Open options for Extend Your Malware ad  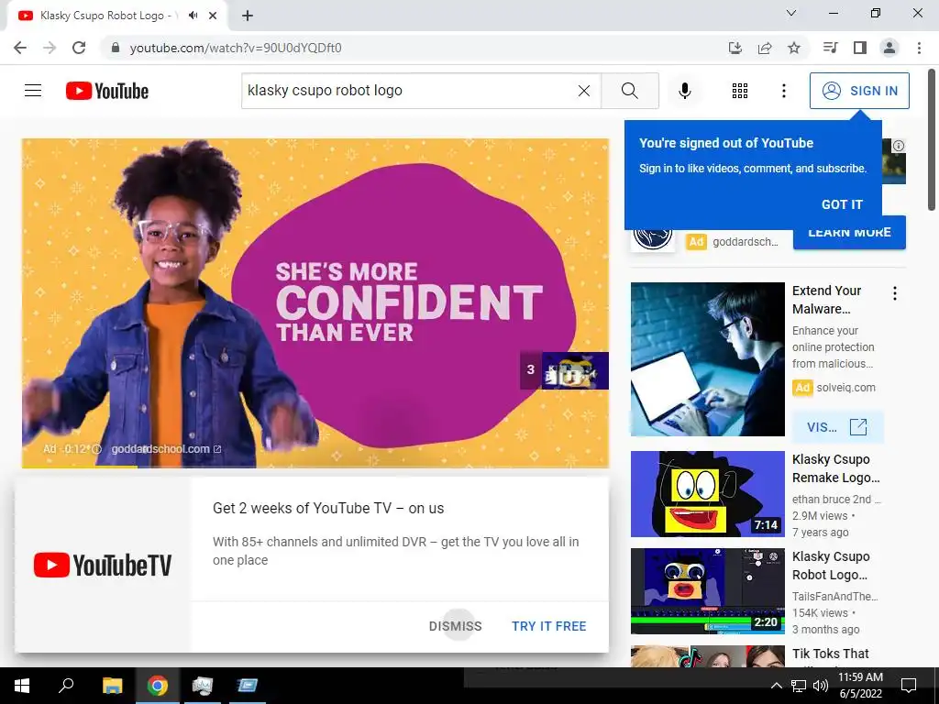(895, 293)
